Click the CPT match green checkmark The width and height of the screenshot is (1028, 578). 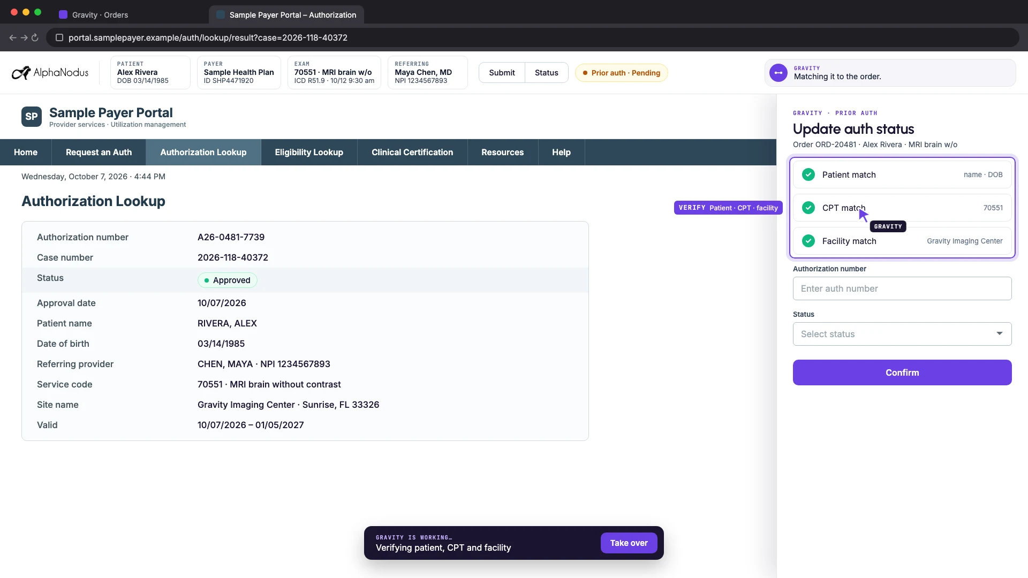point(808,208)
